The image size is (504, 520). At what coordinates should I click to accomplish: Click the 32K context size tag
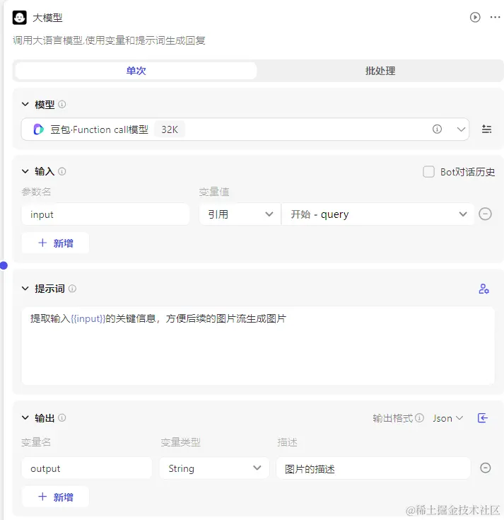[170, 129]
